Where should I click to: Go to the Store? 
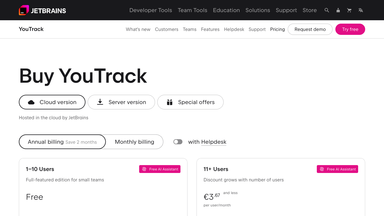point(310,10)
